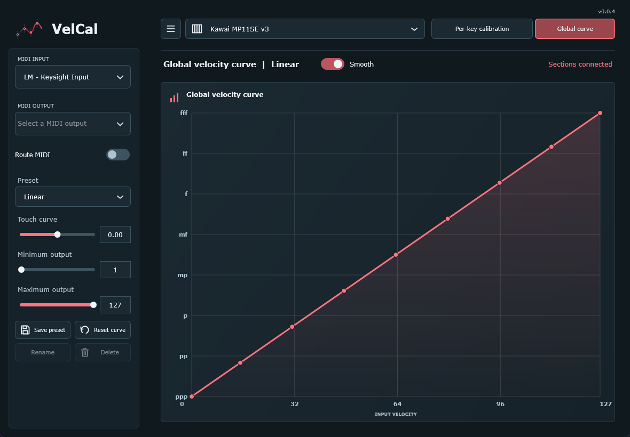630x437 pixels.
Task: Click the Minimum output value field
Action: click(x=115, y=270)
